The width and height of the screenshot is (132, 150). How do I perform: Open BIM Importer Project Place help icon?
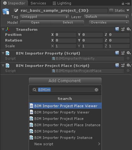[x=117, y=65]
